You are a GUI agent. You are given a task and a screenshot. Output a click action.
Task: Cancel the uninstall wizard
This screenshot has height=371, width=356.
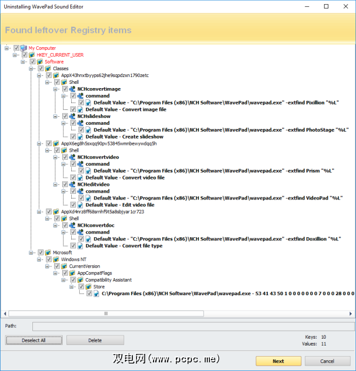pos(327,361)
